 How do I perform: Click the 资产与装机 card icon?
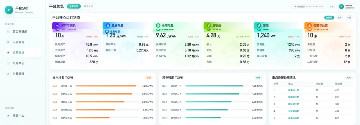pyautogui.click(x=57, y=25)
